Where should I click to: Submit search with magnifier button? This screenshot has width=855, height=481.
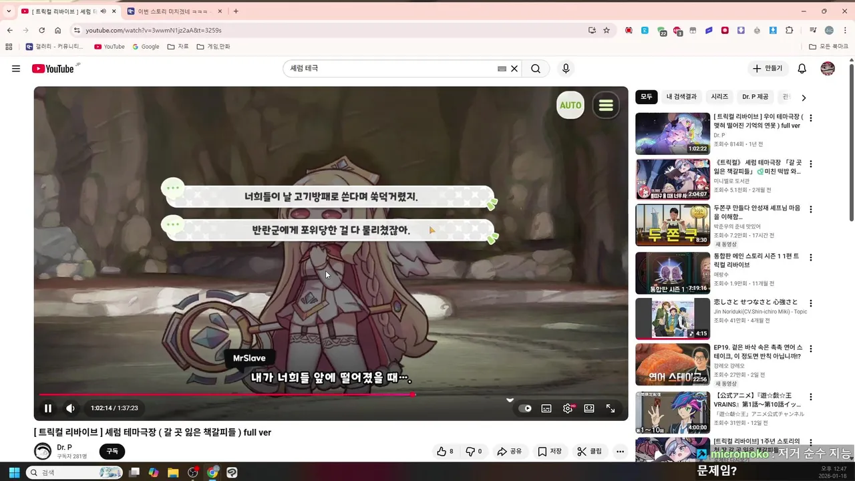click(536, 69)
